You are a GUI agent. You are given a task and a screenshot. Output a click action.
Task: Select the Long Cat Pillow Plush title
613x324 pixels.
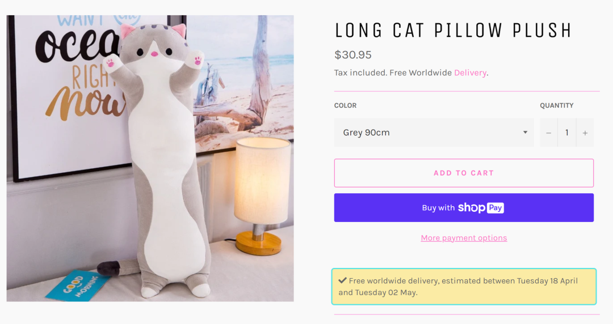coord(452,31)
